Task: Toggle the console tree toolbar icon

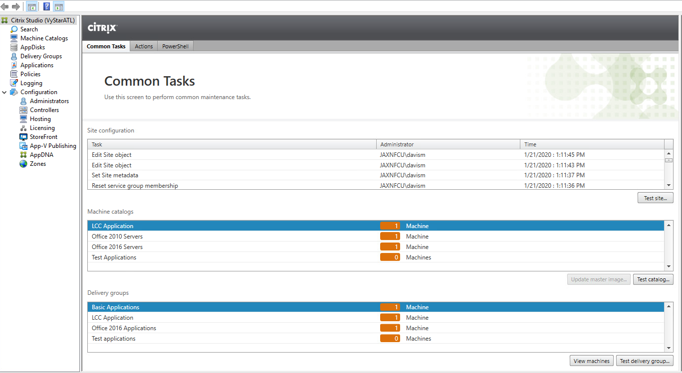Action: [x=31, y=7]
